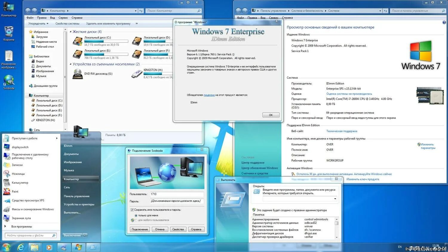Image resolution: width=448 pixels, height=252 pixels.
Task: Open Вид menu in Компьютер window
Action: tap(52, 18)
